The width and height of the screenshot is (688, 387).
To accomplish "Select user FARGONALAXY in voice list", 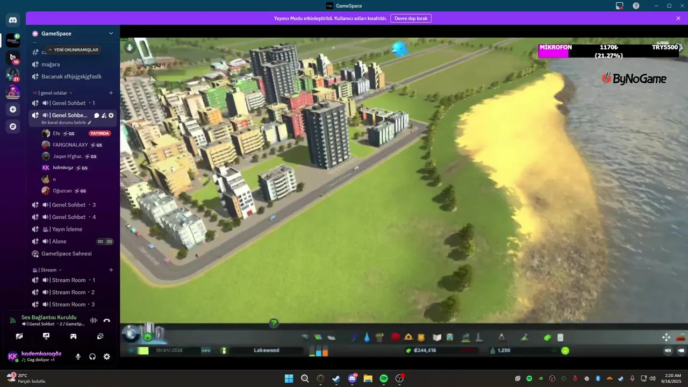I will (77, 145).
